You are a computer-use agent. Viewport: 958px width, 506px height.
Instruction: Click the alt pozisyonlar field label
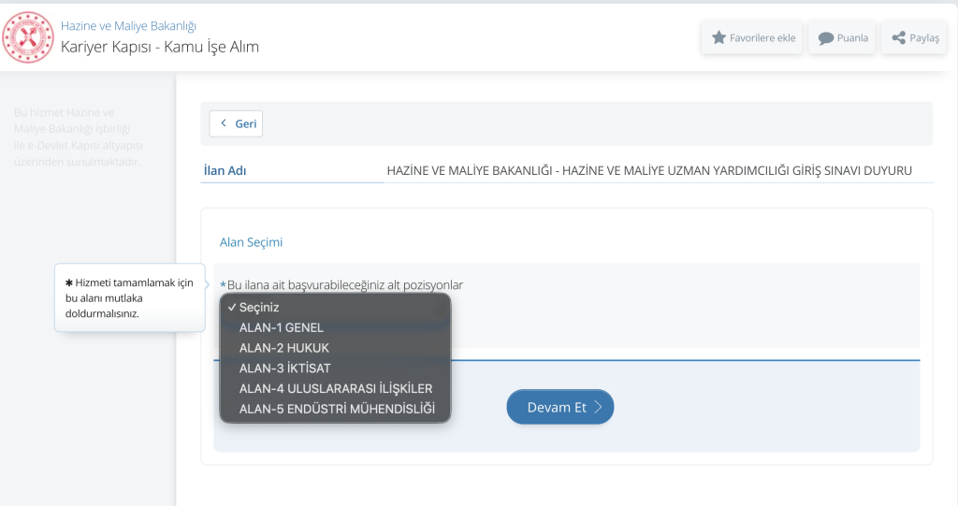[344, 284]
